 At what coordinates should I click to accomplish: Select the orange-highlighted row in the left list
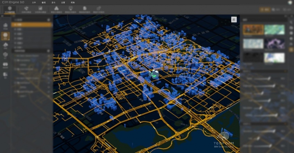coord(31,24)
